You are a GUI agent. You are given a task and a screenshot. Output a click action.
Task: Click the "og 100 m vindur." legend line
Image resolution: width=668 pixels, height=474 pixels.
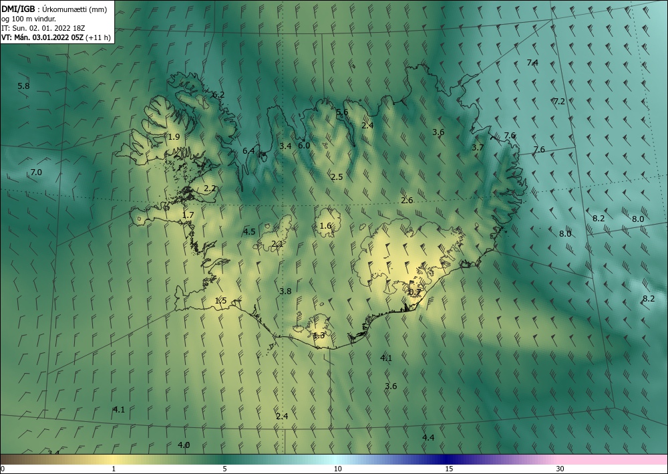coord(29,19)
